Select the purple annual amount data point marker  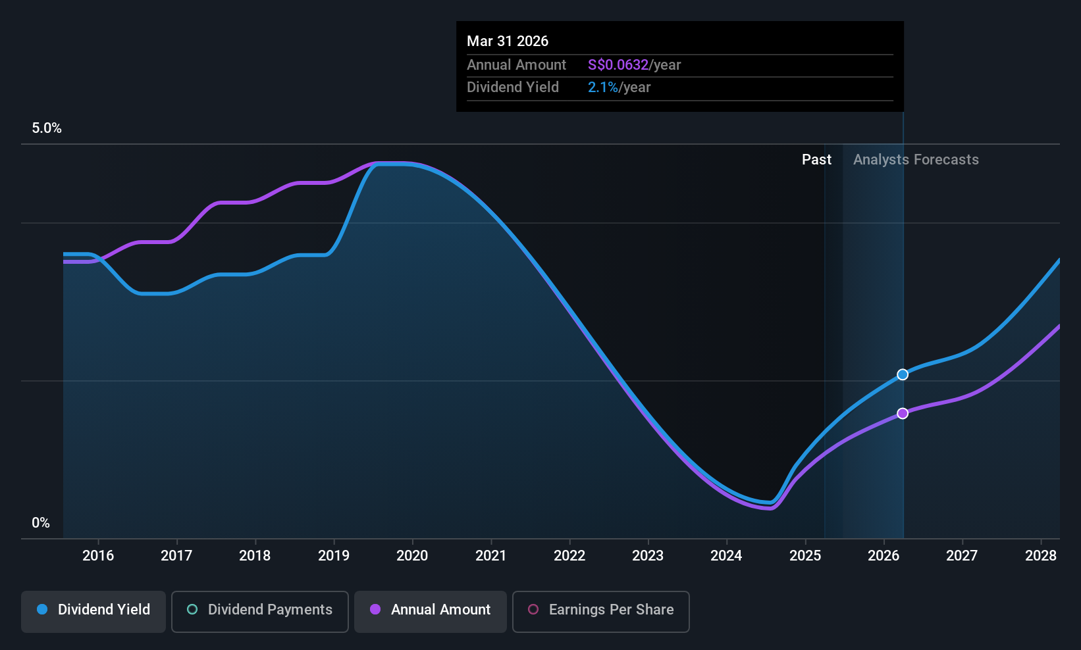tap(903, 413)
